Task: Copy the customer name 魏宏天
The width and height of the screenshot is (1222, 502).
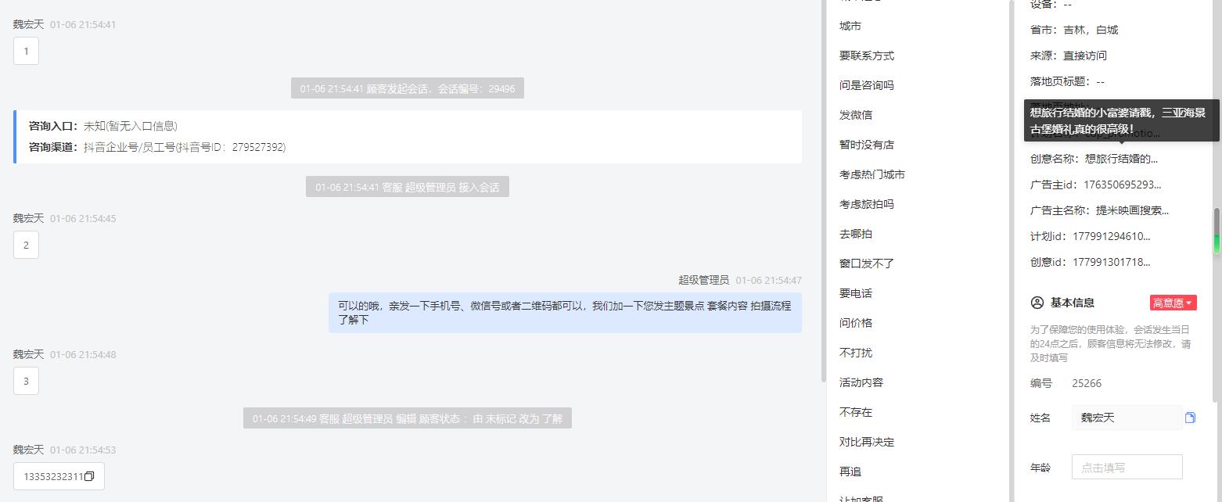Action: (x=1190, y=418)
